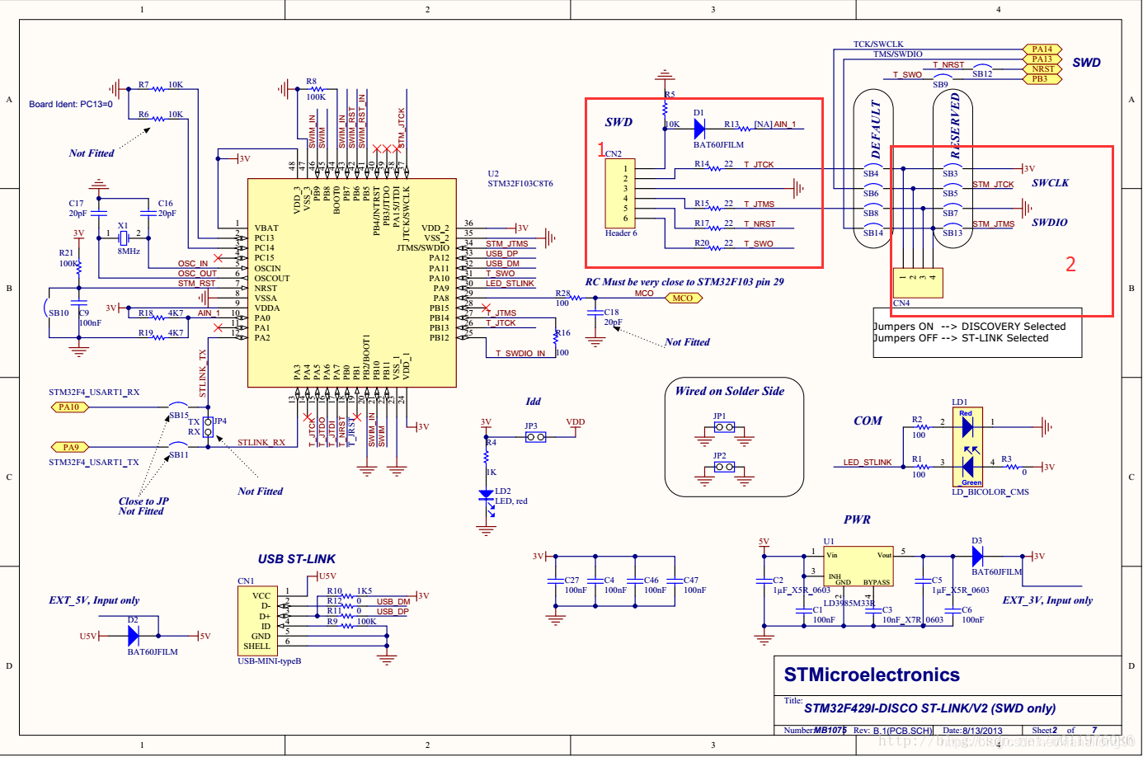This screenshot has height=757, width=1143.
Task: Click the SWDIO label
Action: (x=1049, y=223)
